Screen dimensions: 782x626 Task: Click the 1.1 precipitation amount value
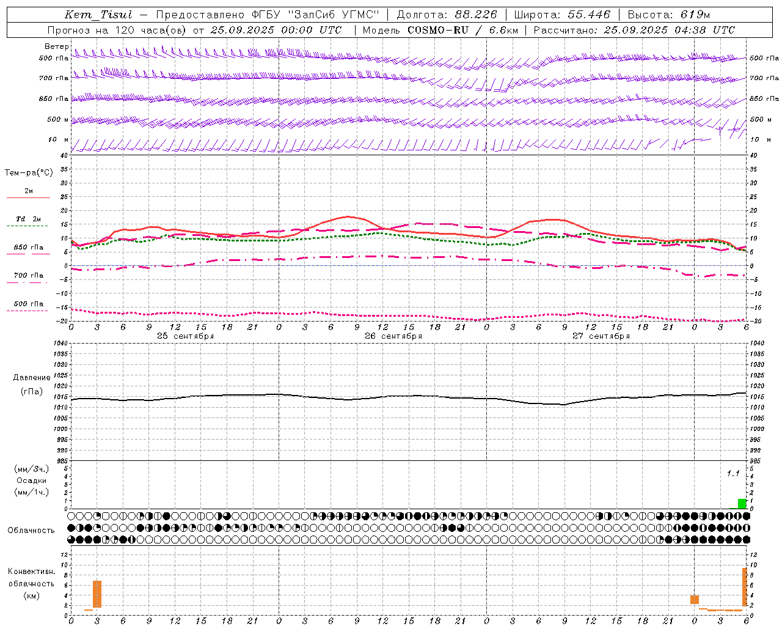tap(733, 473)
